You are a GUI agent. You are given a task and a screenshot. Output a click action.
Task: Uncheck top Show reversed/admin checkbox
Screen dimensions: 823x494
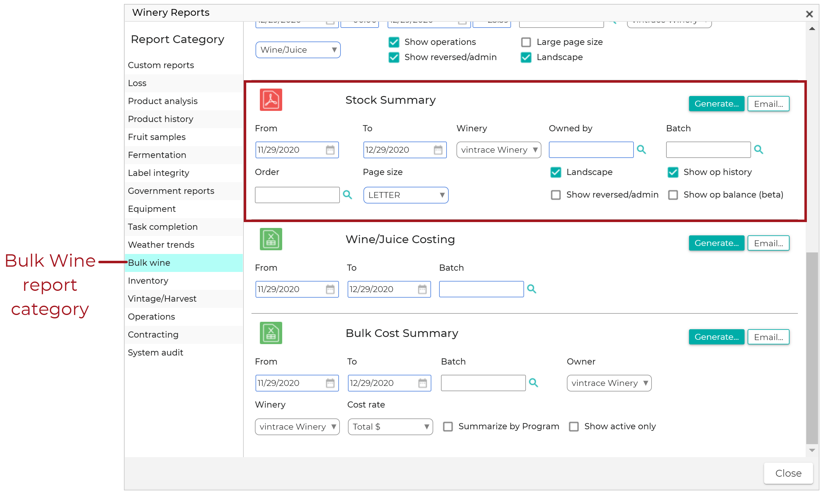[x=394, y=57]
